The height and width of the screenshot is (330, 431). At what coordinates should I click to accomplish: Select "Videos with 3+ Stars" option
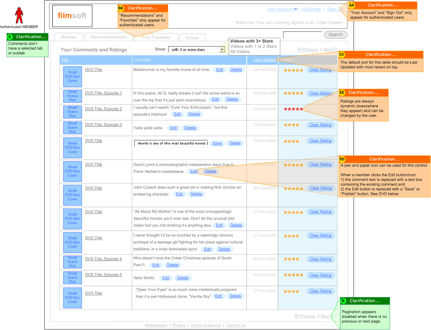(252, 41)
